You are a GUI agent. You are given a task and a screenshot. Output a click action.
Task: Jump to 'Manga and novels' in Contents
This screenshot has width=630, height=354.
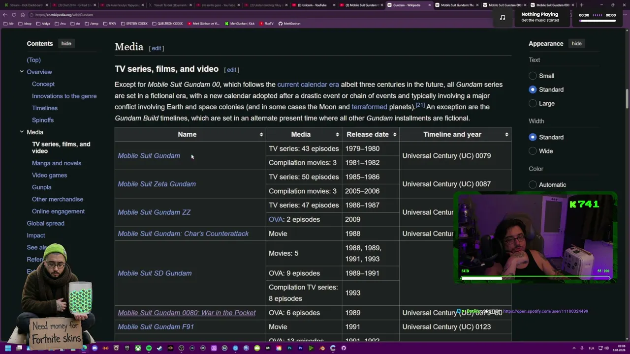point(57,163)
